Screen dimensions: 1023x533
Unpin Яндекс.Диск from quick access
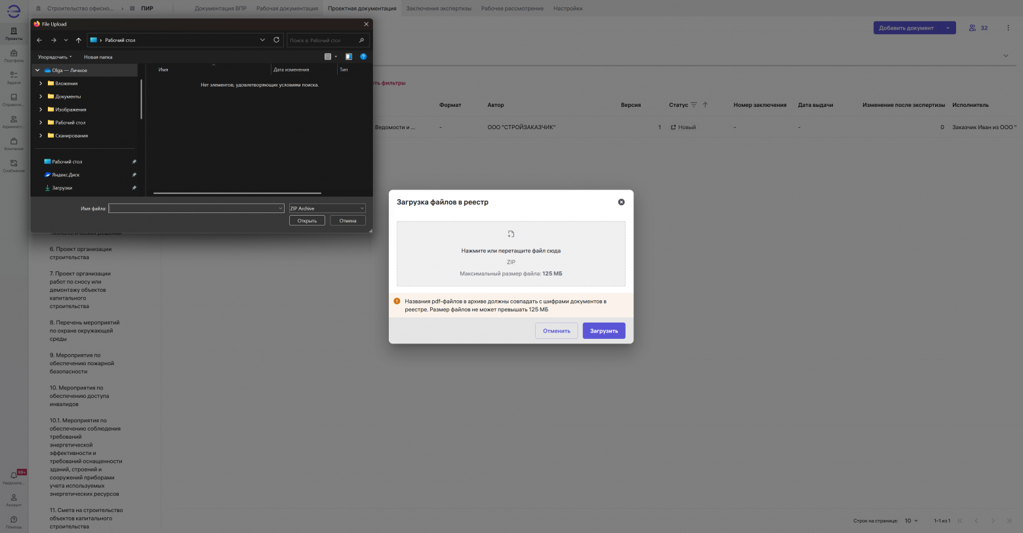(134, 175)
